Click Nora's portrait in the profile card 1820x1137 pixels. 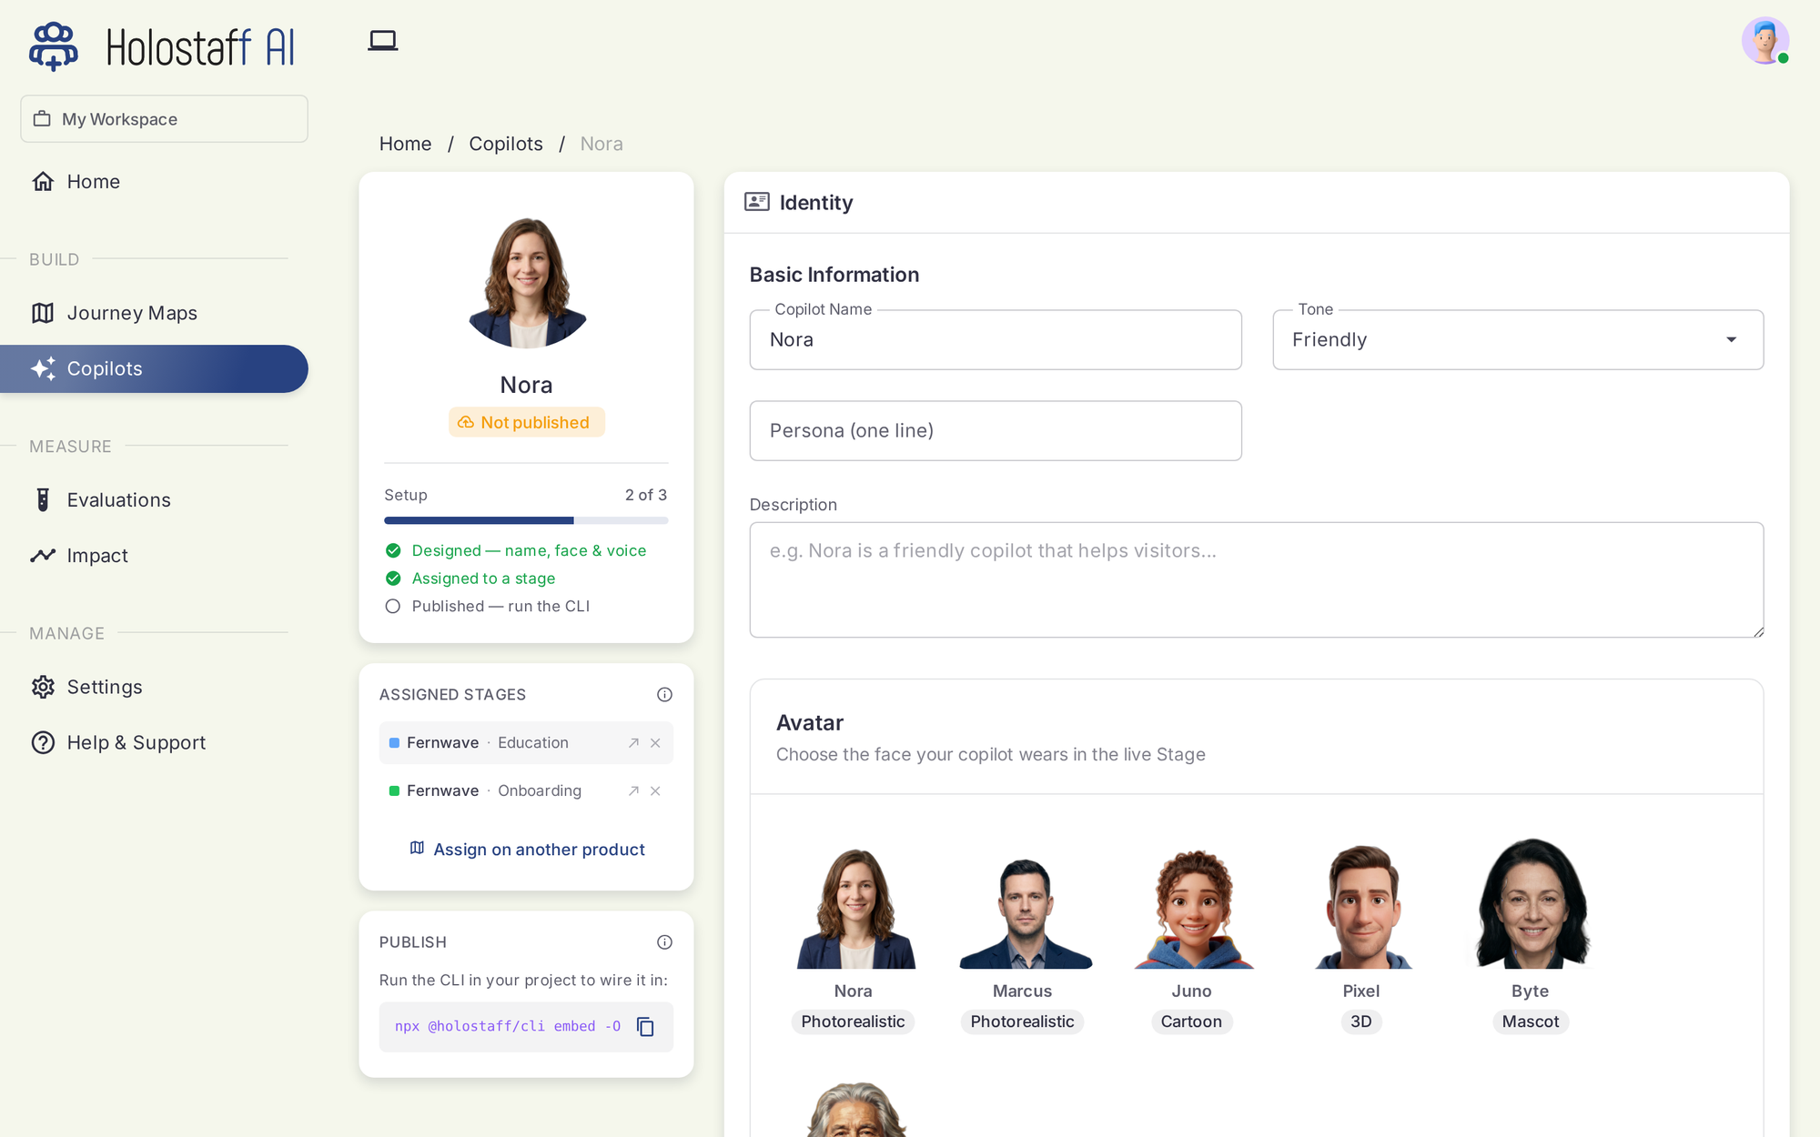(527, 283)
